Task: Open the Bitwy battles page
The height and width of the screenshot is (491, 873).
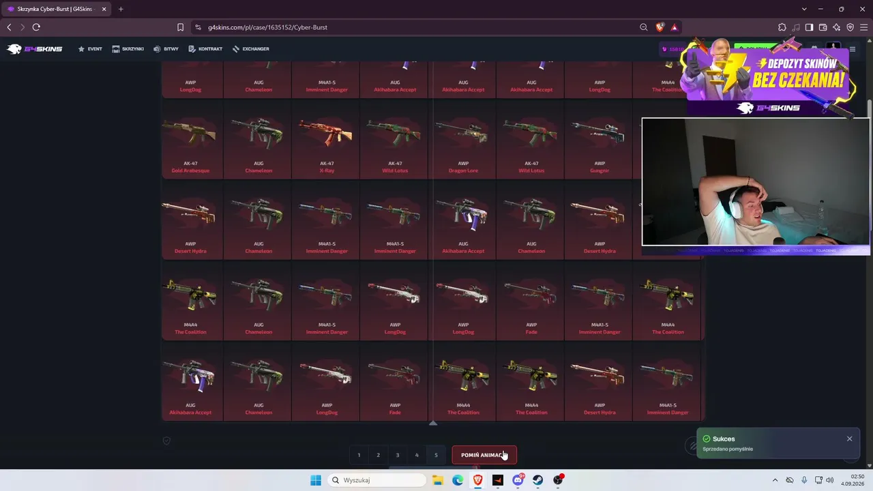Action: (166, 49)
